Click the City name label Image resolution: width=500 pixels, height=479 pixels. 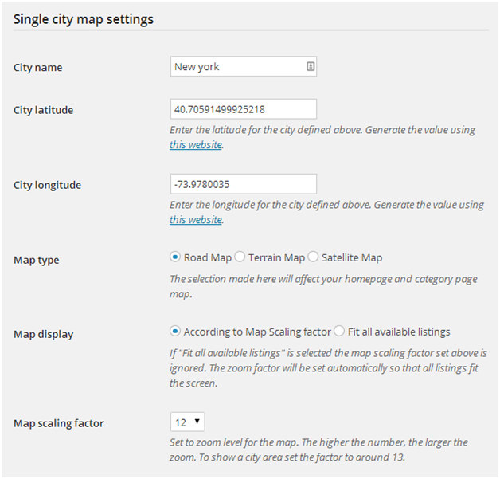tap(38, 68)
